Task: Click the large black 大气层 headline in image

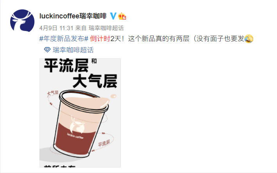Action: tap(95, 81)
